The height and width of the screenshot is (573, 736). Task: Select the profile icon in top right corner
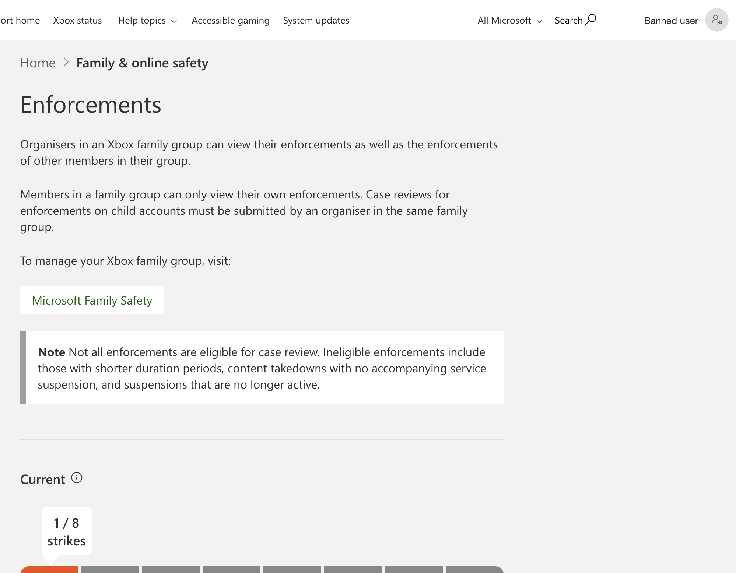point(716,20)
